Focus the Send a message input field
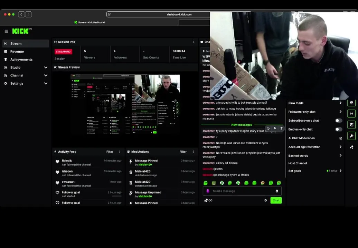358x248 pixels. [242, 191]
